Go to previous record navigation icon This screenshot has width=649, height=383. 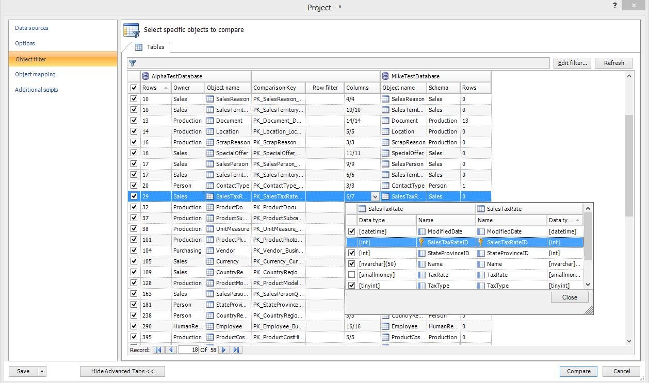click(x=171, y=349)
